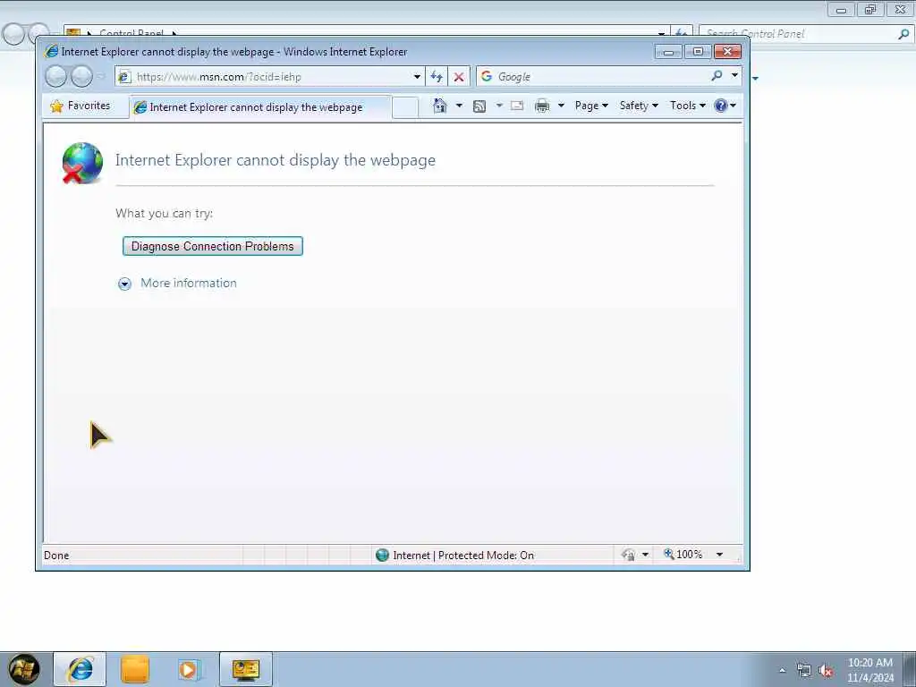Viewport: 916px width, 687px height.
Task: Click Internet | Protected Mode: On text
Action: coord(463,555)
